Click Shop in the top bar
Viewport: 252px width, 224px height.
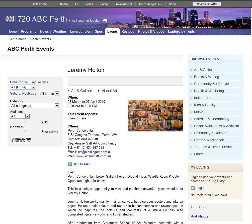click(x=173, y=4)
